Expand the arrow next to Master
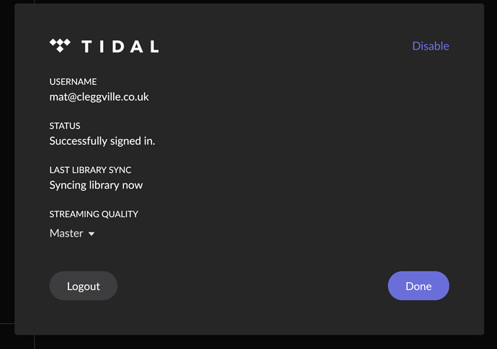The image size is (497, 349). (x=91, y=234)
